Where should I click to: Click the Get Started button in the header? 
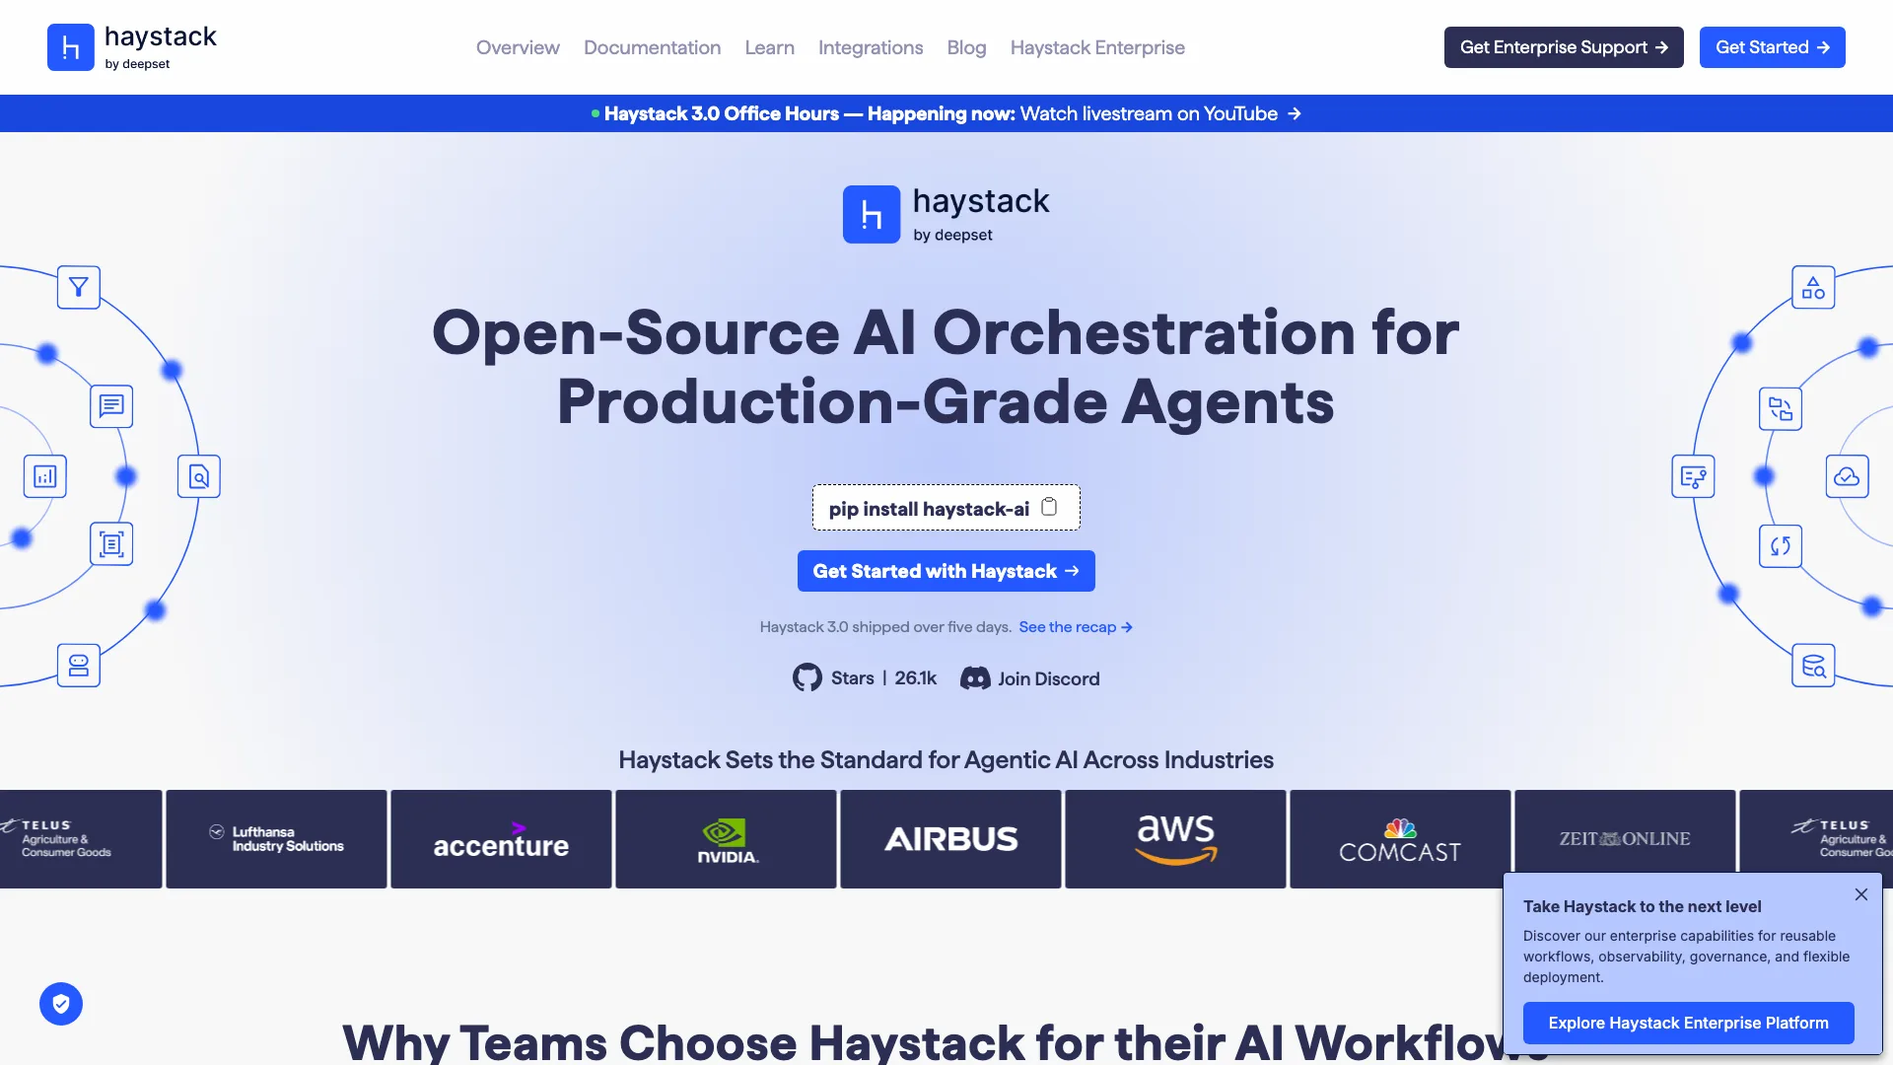coord(1772,47)
